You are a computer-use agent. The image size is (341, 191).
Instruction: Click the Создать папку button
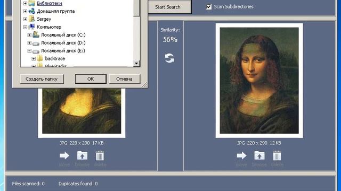coord(42,79)
